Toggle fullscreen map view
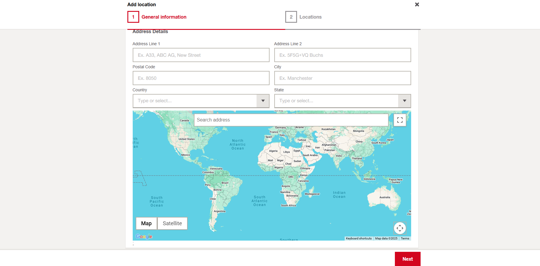540x266 pixels. [400, 120]
